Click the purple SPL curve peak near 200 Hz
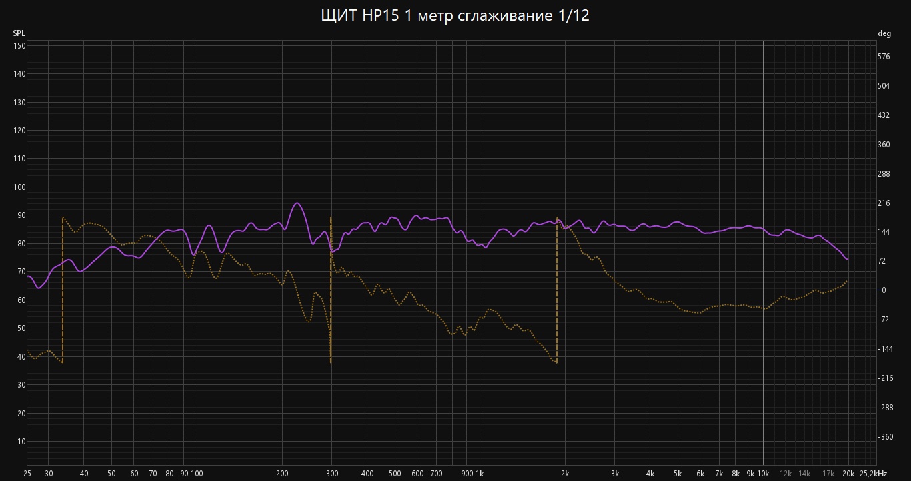The width and height of the screenshot is (911, 481). point(297,203)
